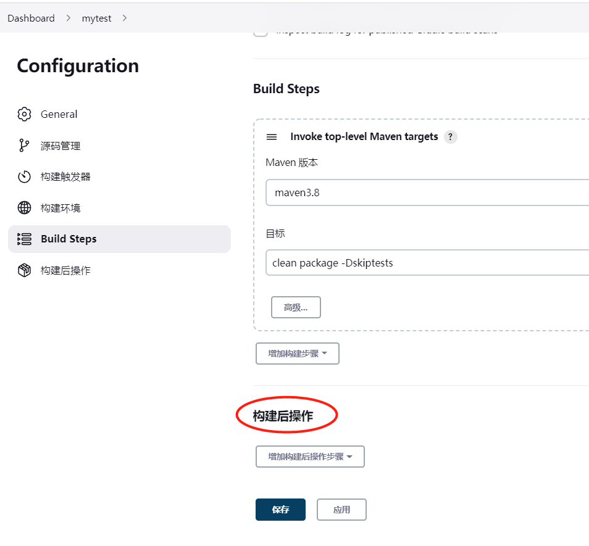The width and height of the screenshot is (589, 546).
Task: Select the 源码管理 sidebar item
Action: pos(61,146)
